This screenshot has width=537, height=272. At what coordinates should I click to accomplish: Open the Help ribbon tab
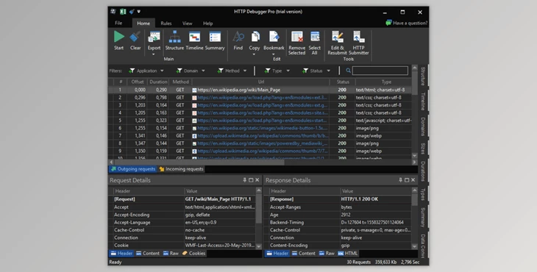pos(208,24)
